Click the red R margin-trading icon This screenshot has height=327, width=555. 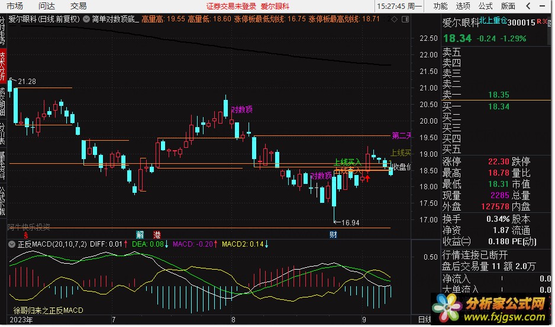point(538,22)
